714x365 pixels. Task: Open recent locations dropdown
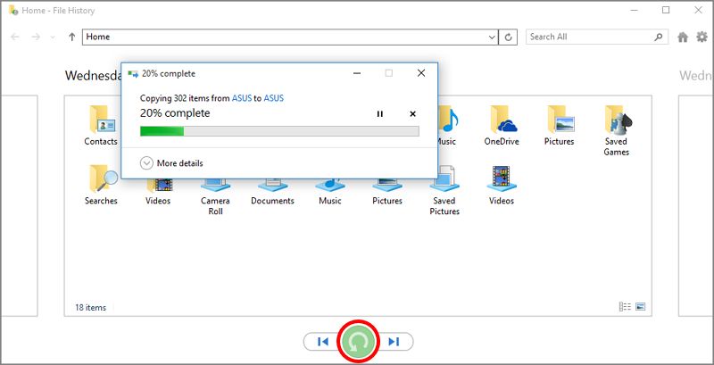click(53, 37)
